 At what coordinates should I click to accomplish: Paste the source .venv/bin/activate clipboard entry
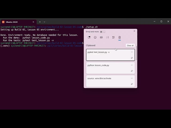click(110, 81)
